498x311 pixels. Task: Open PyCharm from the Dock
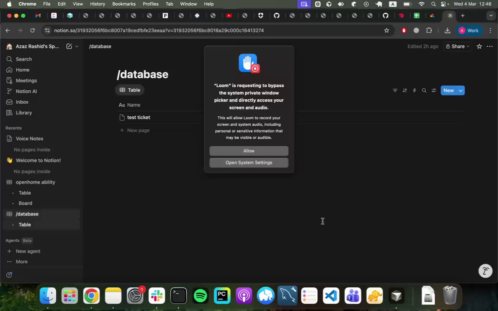222,296
